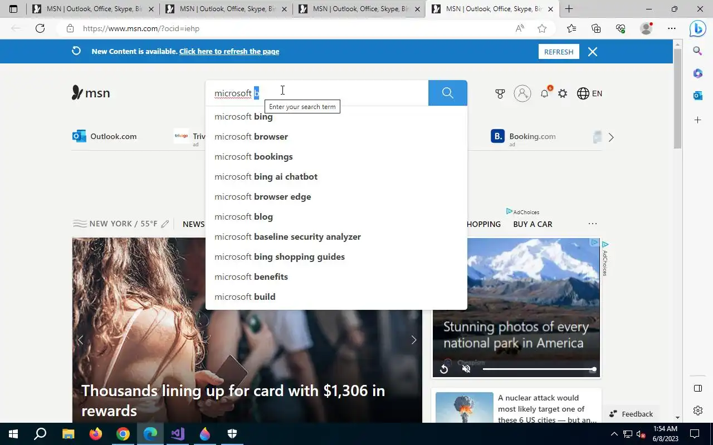The height and width of the screenshot is (445, 713).
Task: Open new browser tab plus button
Action: click(569, 9)
